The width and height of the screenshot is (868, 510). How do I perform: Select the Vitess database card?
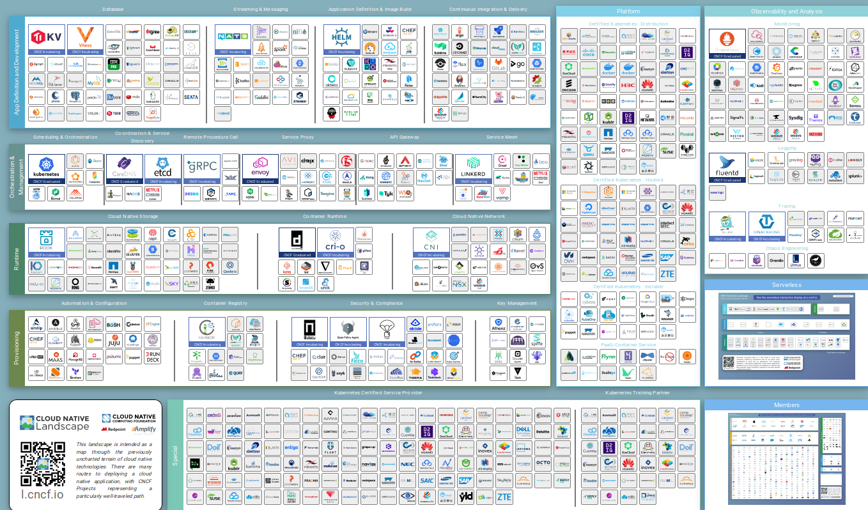click(x=84, y=39)
